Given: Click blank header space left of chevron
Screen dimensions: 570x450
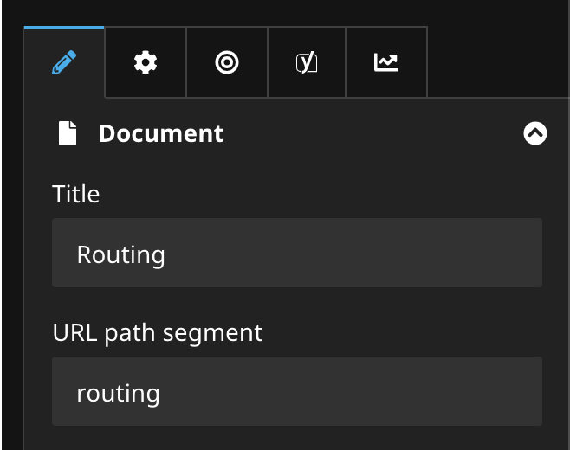Looking at the screenshot, I should pyautogui.click(x=372, y=133).
